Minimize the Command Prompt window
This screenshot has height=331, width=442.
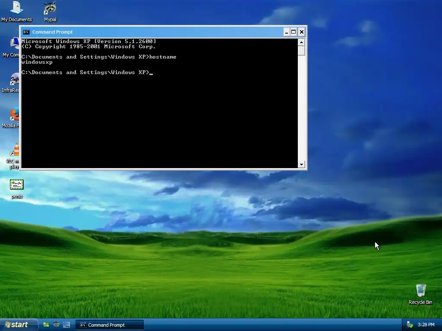287,32
